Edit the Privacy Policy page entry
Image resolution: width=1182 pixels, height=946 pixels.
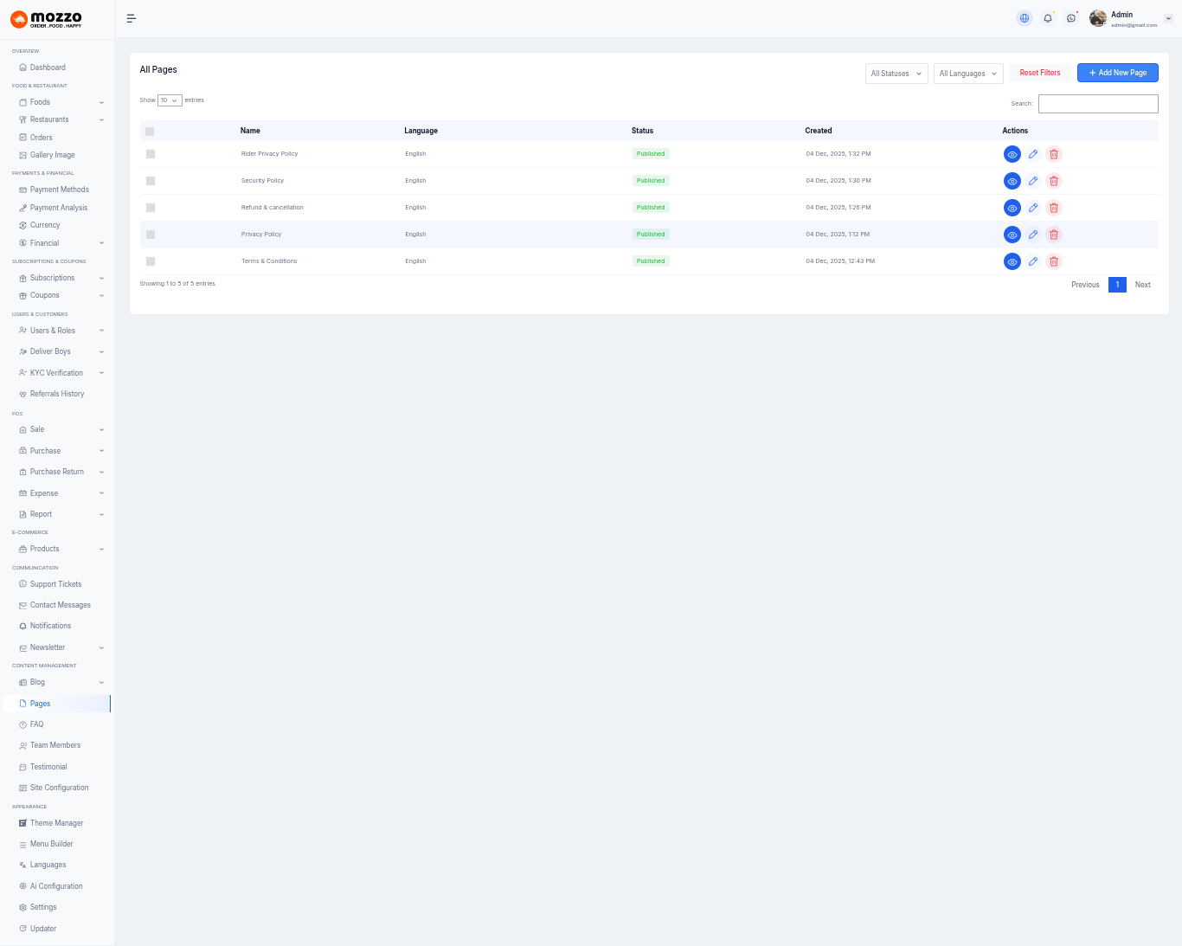click(x=1033, y=235)
